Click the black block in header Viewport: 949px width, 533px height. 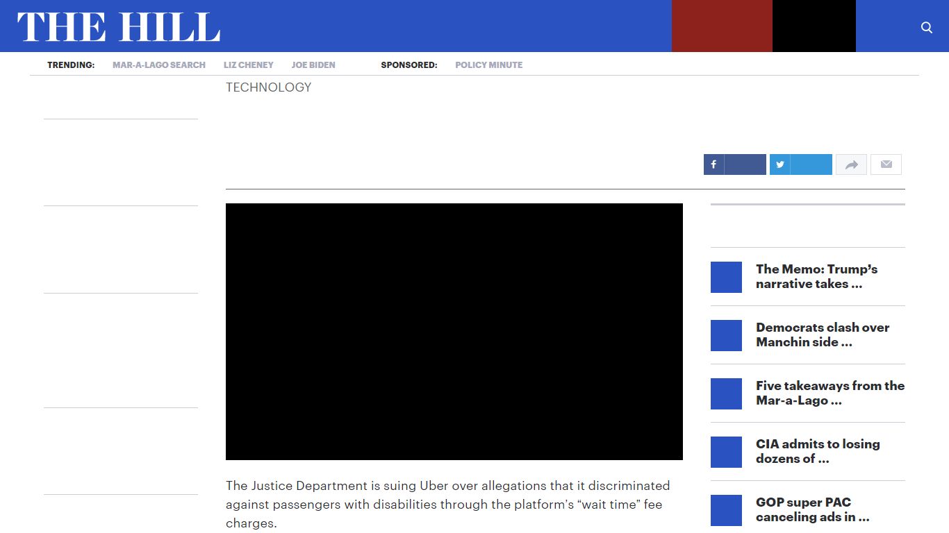[x=814, y=26]
